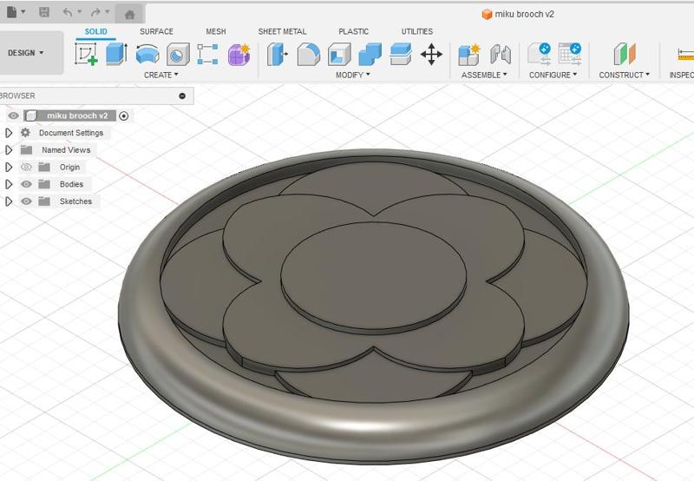This screenshot has height=481, width=694.
Task: Open the Create dropdown menu
Action: point(161,75)
